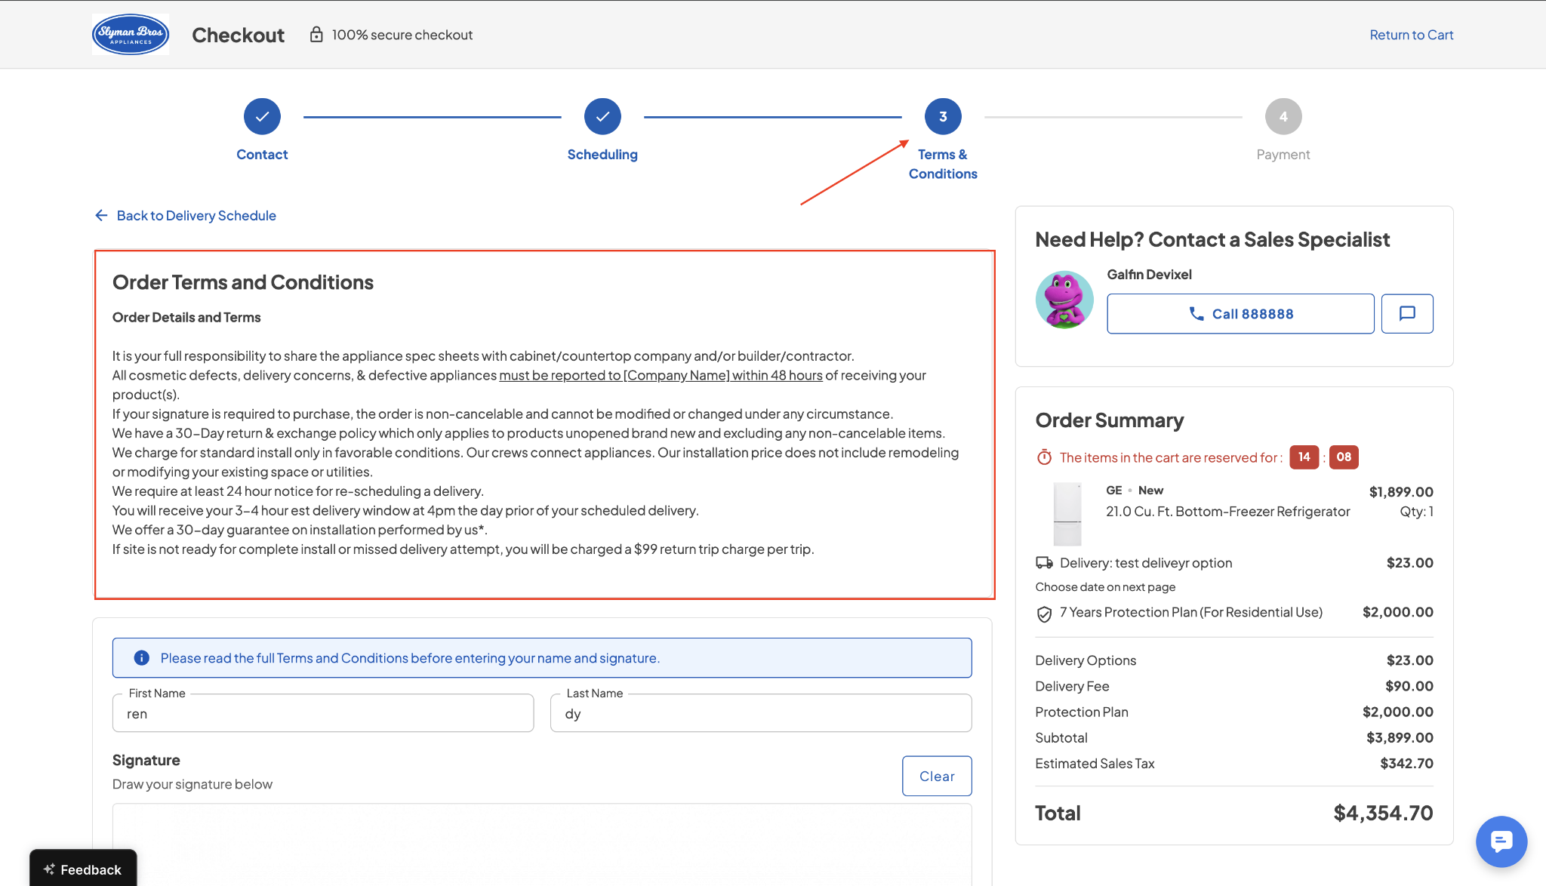
Task: Click the 'Choose date on next page' text
Action: click(1105, 586)
